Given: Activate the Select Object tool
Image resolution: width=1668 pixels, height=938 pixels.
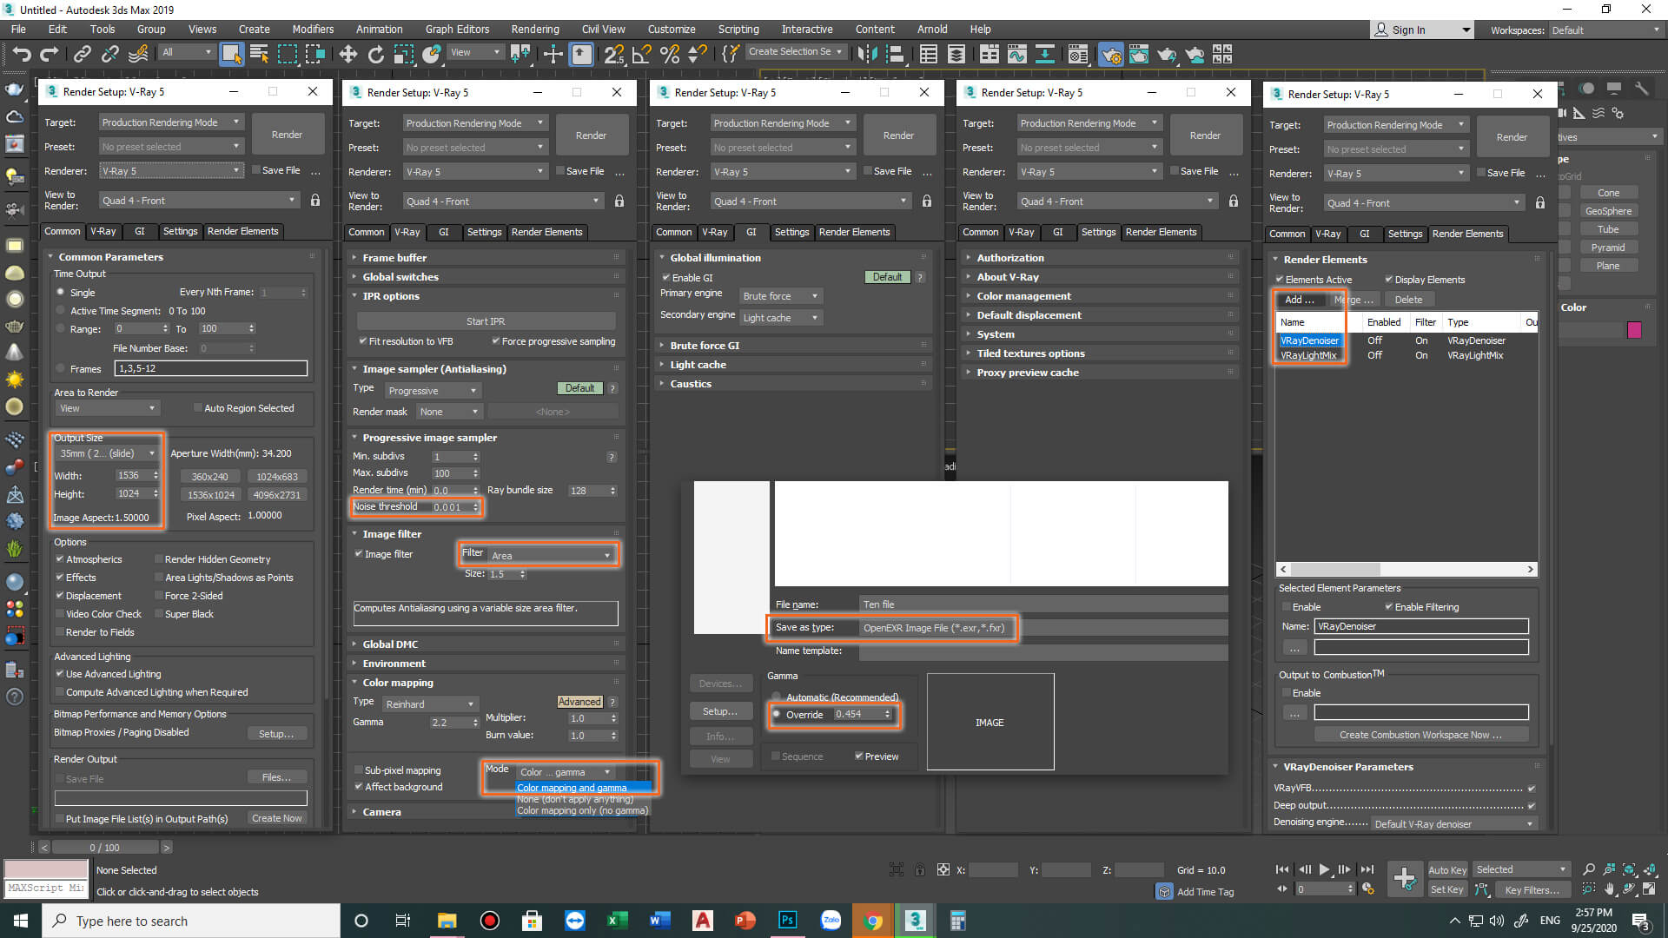Looking at the screenshot, I should click(231, 54).
